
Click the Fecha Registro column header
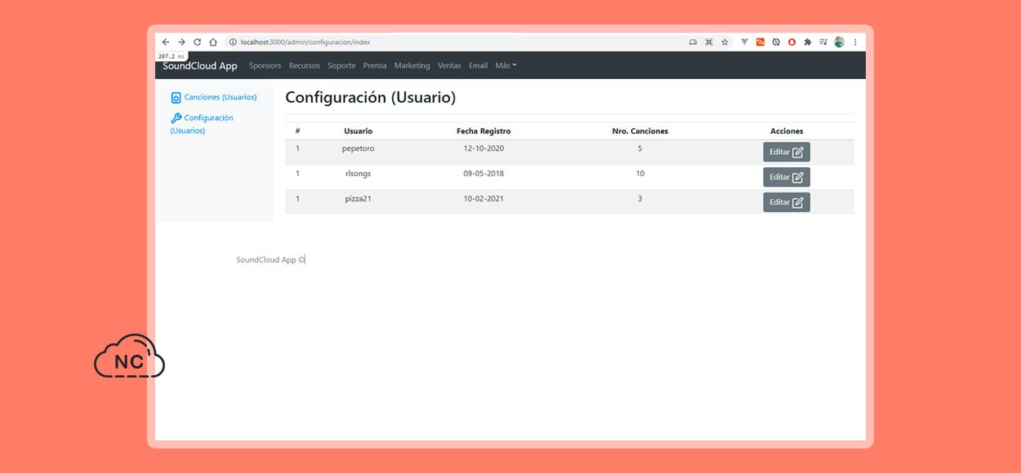pyautogui.click(x=484, y=130)
